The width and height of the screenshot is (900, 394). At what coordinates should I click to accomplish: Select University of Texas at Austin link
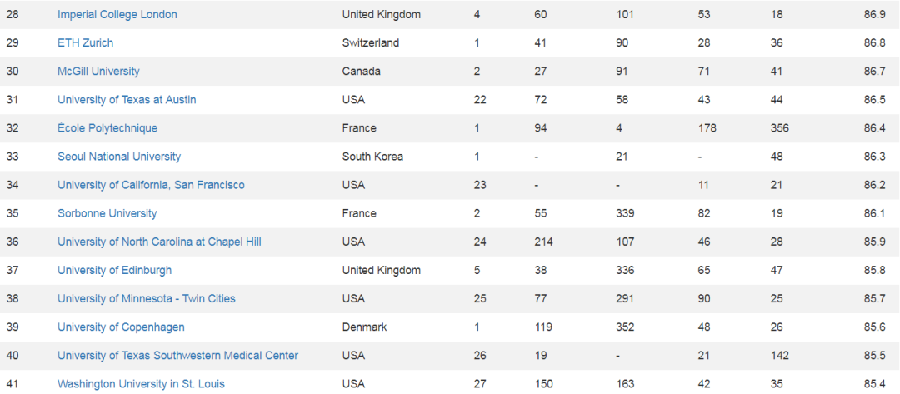[127, 100]
